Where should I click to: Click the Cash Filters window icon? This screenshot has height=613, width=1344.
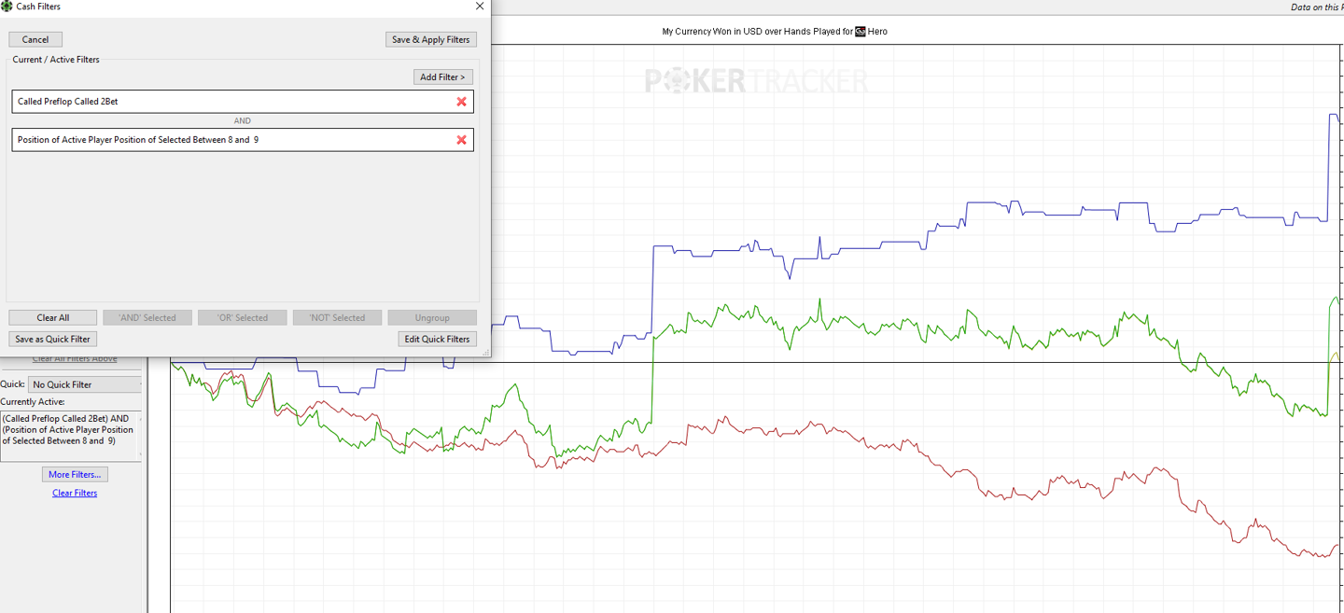(7, 7)
